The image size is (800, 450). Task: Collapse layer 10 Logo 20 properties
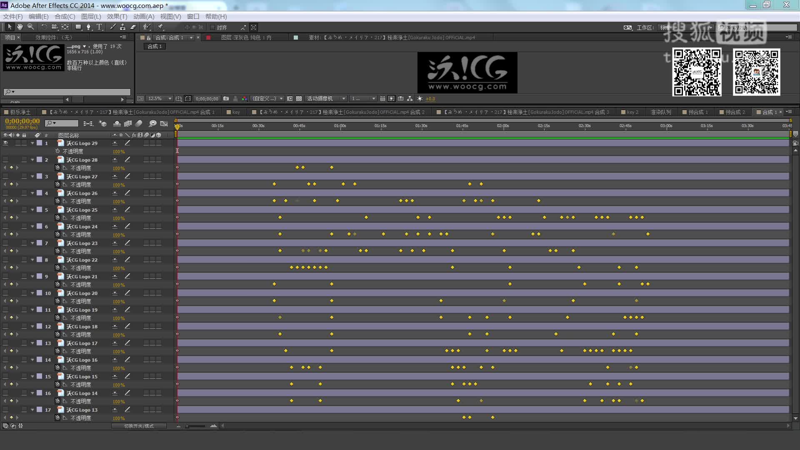click(32, 293)
